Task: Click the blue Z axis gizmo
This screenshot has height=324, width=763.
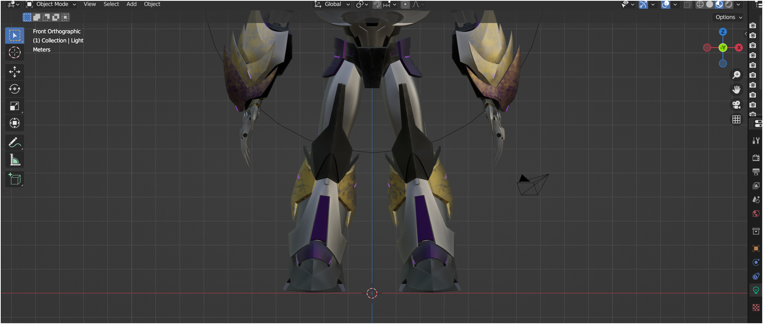Action: pyautogui.click(x=723, y=32)
